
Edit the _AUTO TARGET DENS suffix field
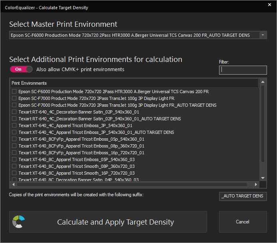click(x=243, y=196)
